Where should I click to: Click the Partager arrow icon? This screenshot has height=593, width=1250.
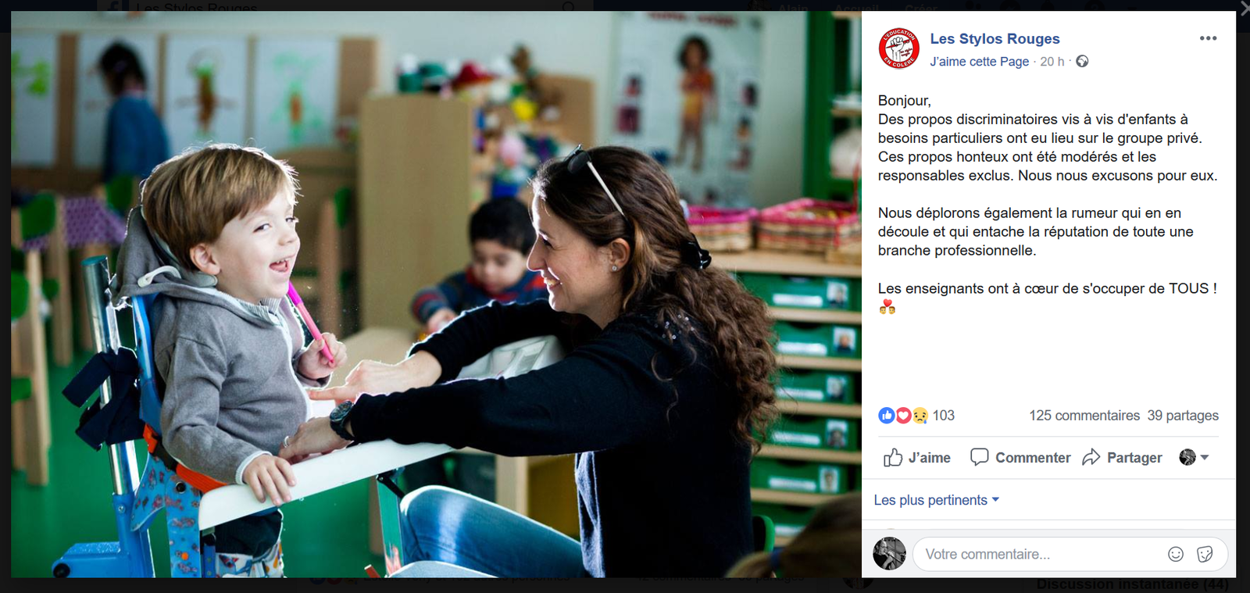click(1091, 457)
